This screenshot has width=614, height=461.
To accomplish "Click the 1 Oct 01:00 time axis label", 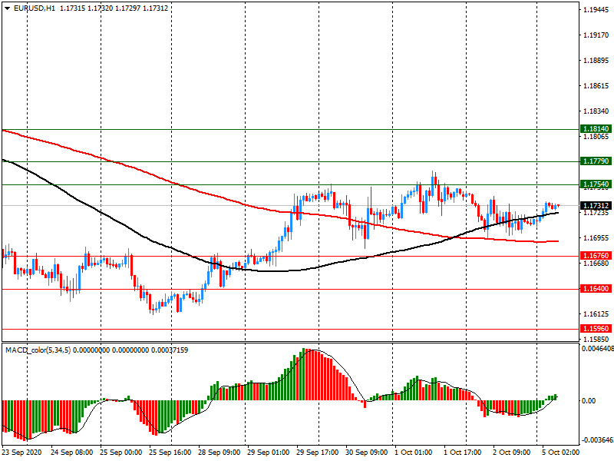I will pos(414,453).
